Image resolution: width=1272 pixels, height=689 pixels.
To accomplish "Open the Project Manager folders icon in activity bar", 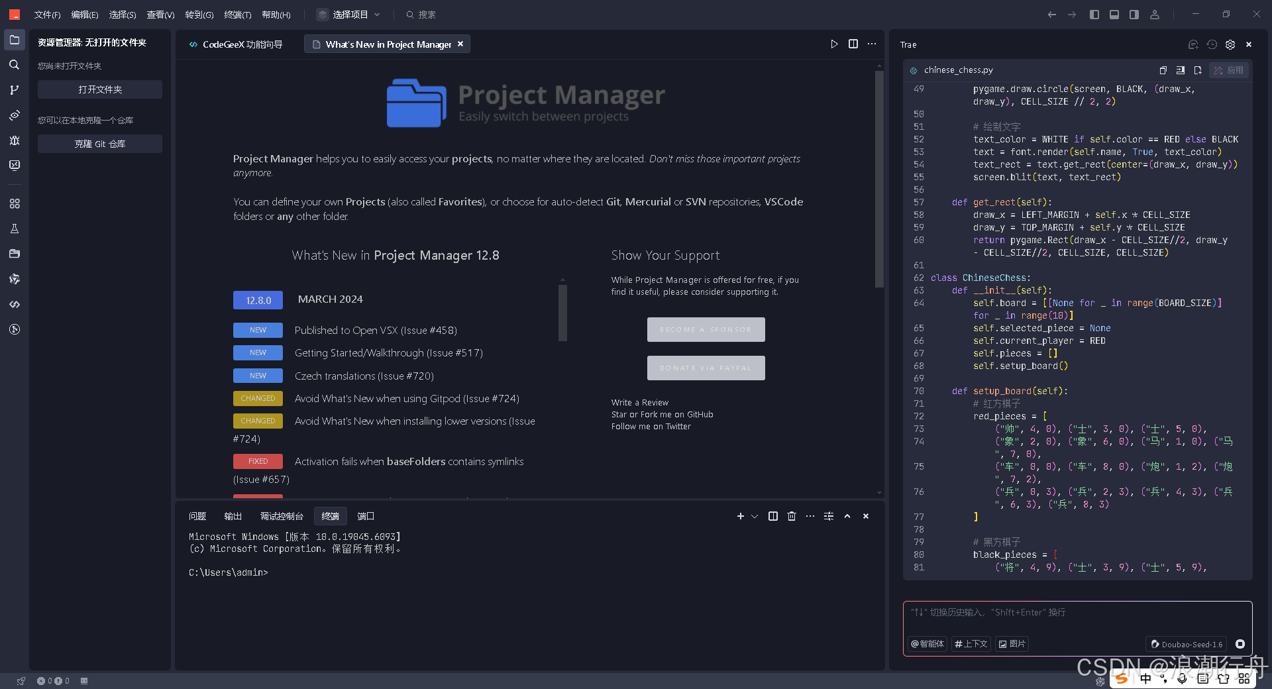I will [x=15, y=254].
